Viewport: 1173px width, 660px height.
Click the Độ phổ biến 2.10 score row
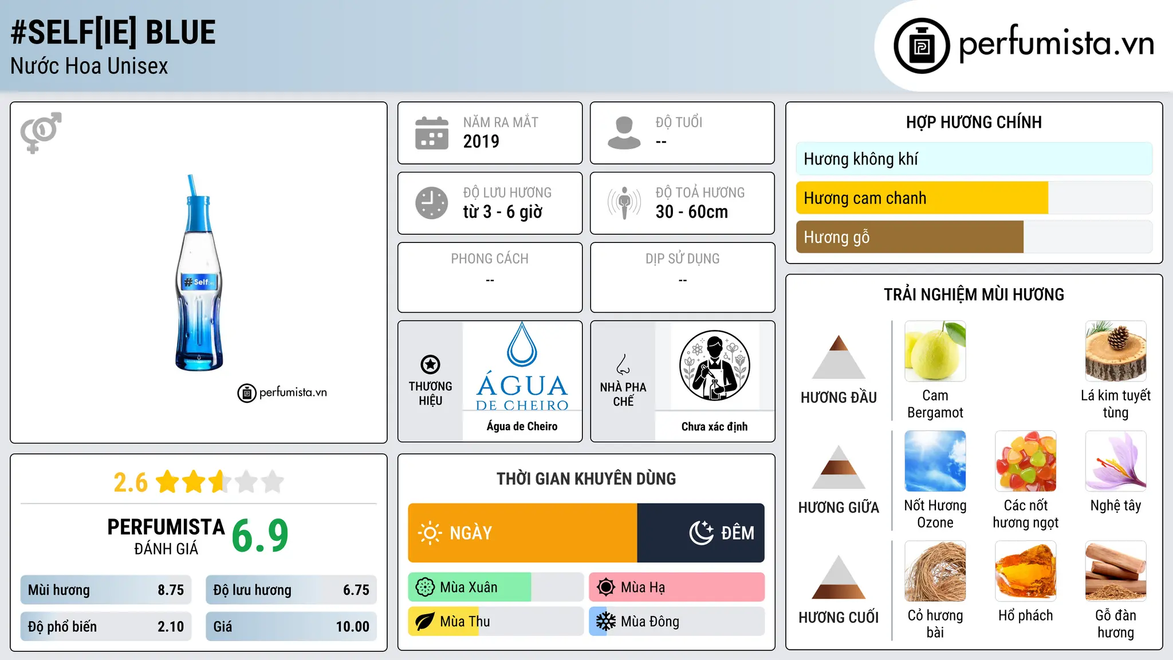106,627
